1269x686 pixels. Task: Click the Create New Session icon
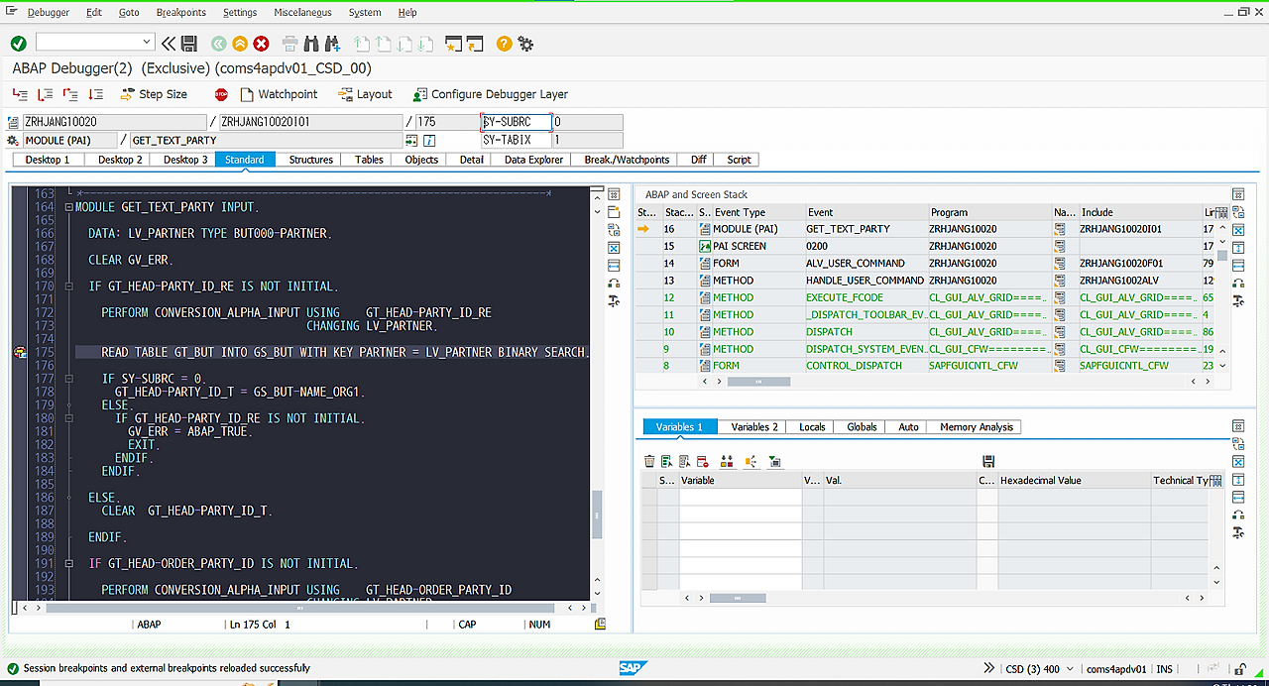pos(454,44)
